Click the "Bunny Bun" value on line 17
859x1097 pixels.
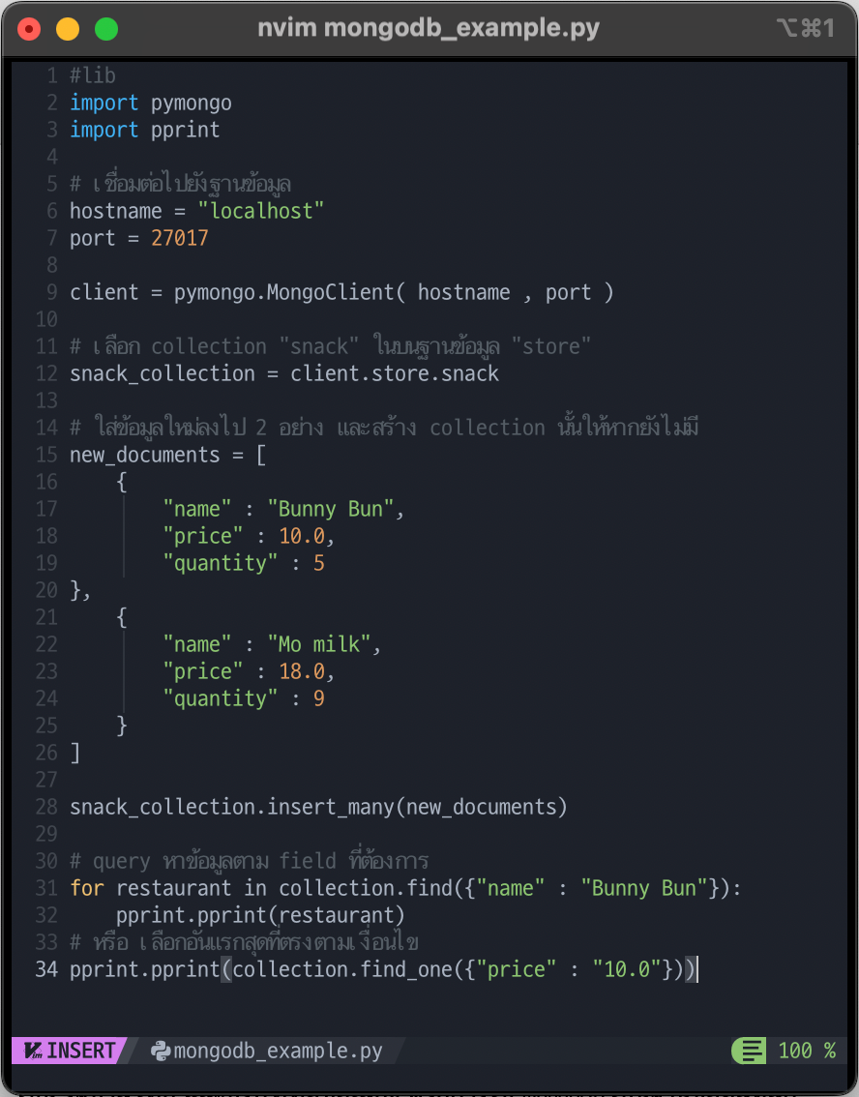point(330,509)
